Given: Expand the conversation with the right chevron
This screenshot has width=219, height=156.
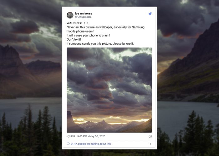Looking at the screenshot, I should point(150,144).
